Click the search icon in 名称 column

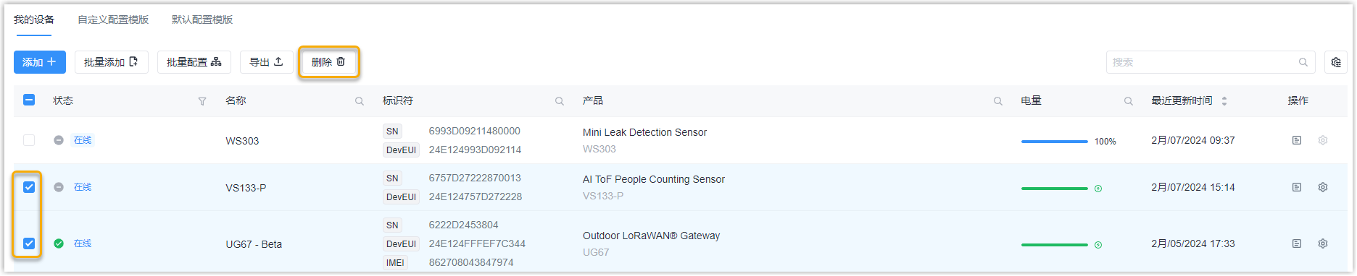360,101
